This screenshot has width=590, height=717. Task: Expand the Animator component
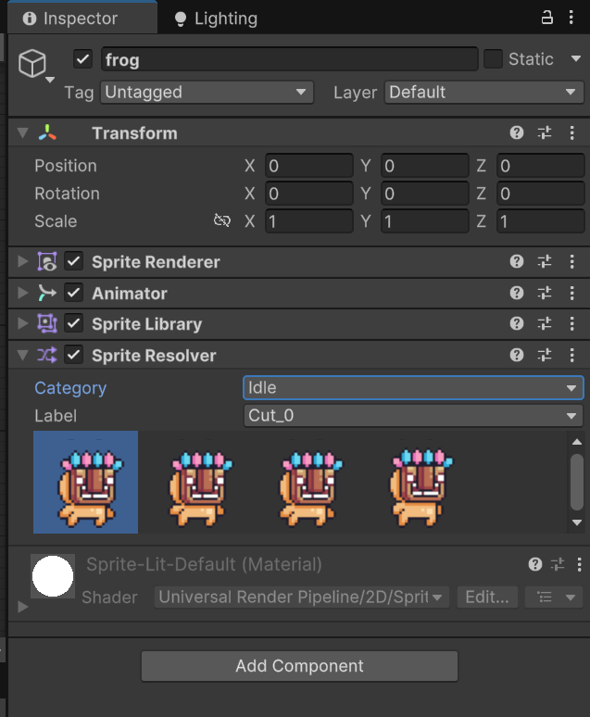(x=22, y=293)
